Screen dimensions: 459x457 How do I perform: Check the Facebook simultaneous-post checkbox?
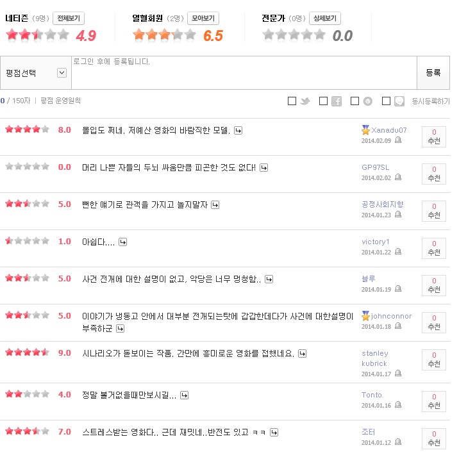(x=323, y=101)
